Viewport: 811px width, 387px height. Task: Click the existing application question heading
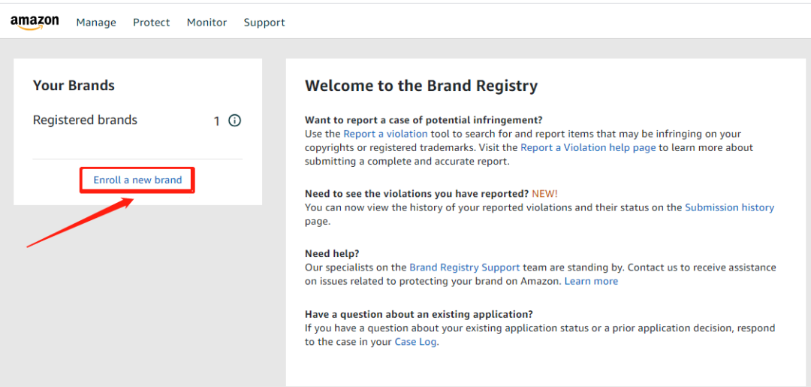point(418,314)
